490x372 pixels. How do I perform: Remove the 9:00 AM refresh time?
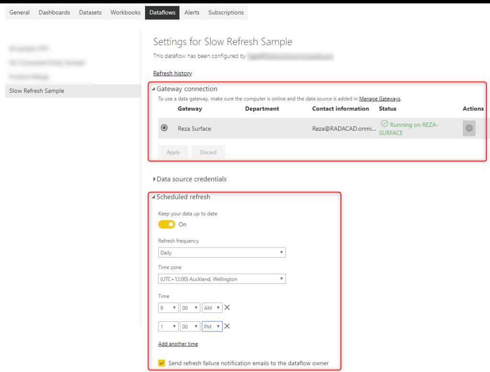227,308
